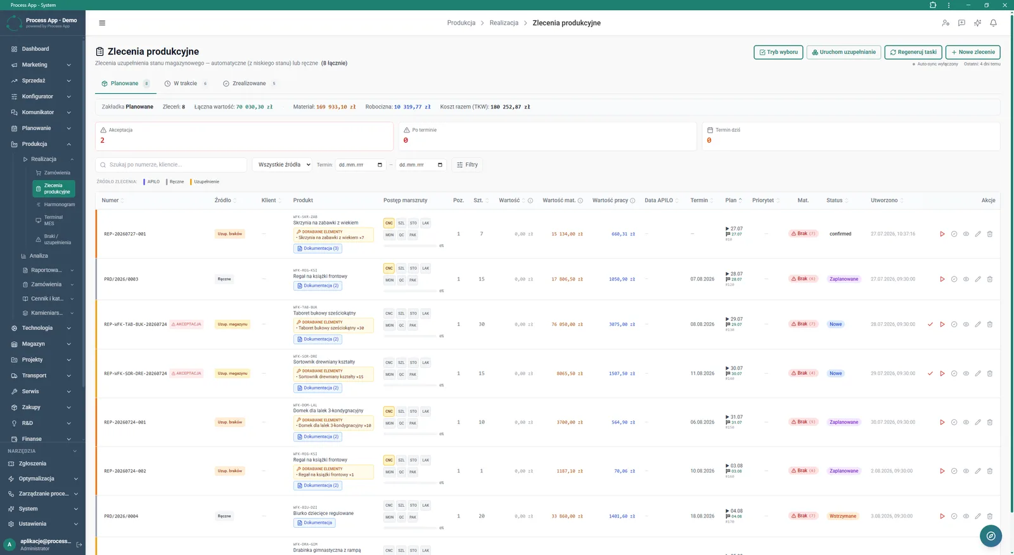Open Harmonogram in the sidebar

55,205
